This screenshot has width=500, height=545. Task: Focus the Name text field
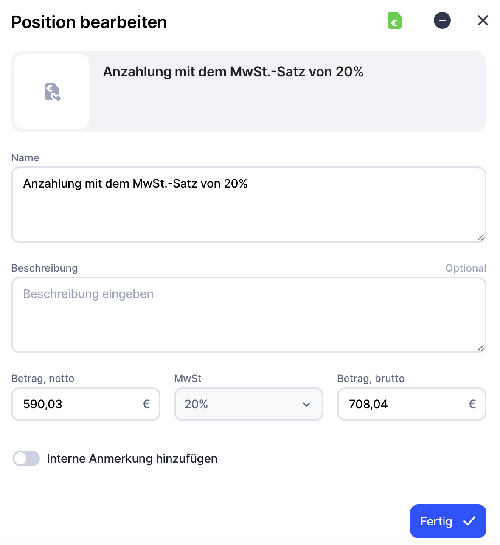pos(248,205)
